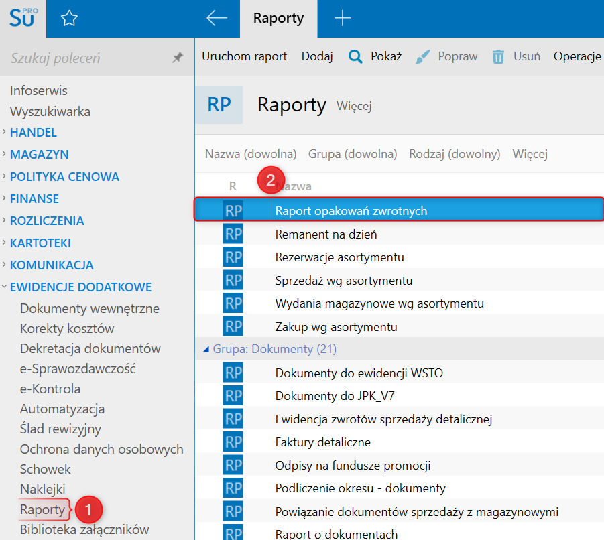Switch to the Raporty tab
604x540 pixels.
pos(278,19)
